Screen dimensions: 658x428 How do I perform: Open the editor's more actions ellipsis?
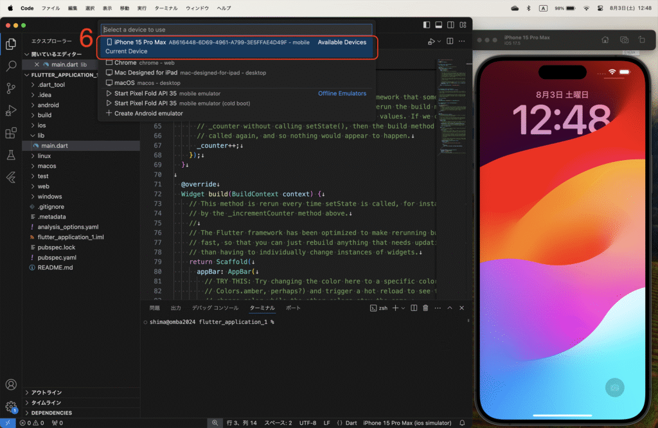point(461,41)
